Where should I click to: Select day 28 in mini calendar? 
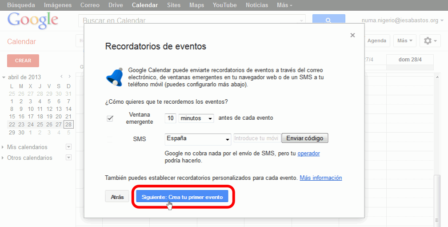68,125
